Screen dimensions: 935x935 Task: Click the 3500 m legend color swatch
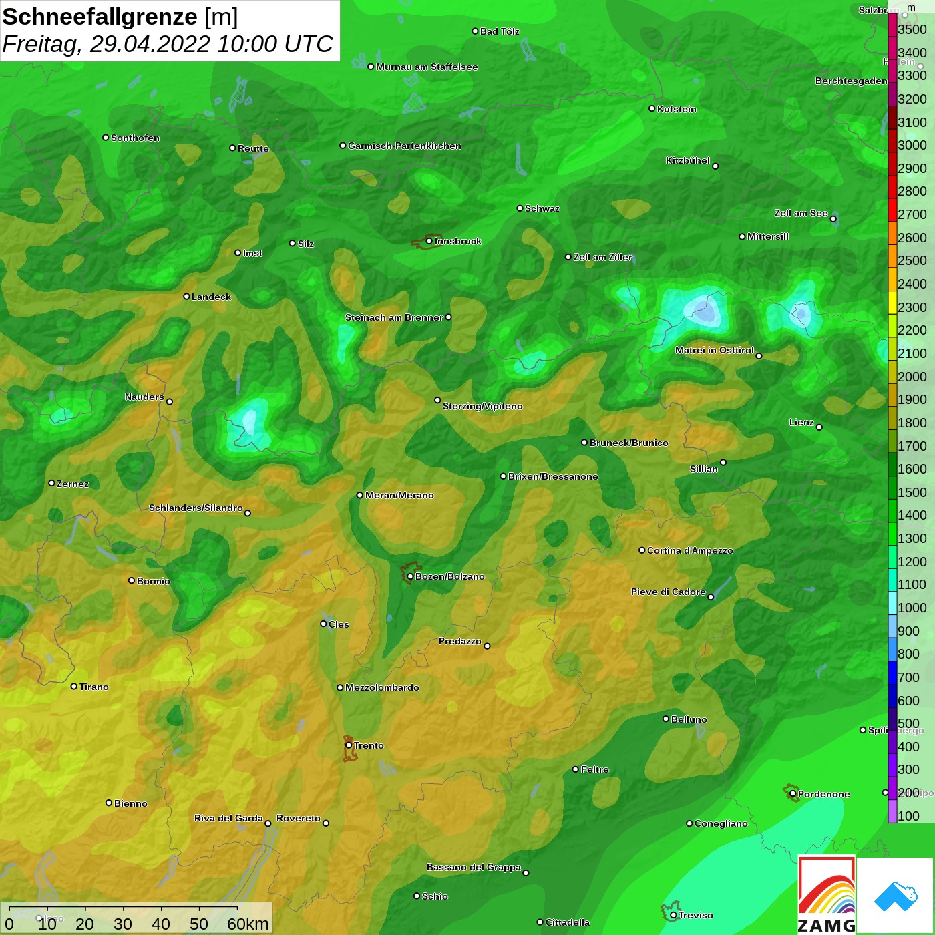tap(892, 25)
